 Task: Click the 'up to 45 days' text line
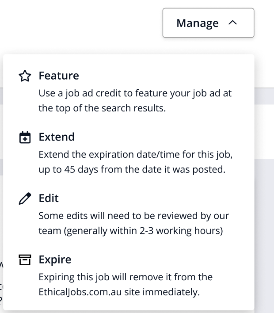(132, 169)
